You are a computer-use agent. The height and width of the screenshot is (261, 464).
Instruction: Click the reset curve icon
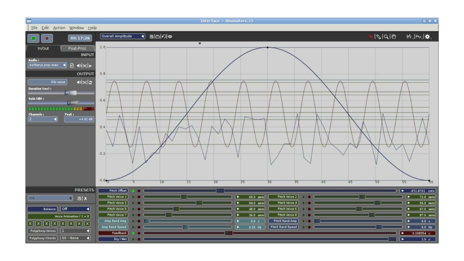click(164, 36)
